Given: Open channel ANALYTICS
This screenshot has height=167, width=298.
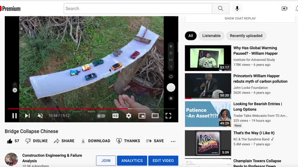Looking at the screenshot, I should pyautogui.click(x=132, y=161).
